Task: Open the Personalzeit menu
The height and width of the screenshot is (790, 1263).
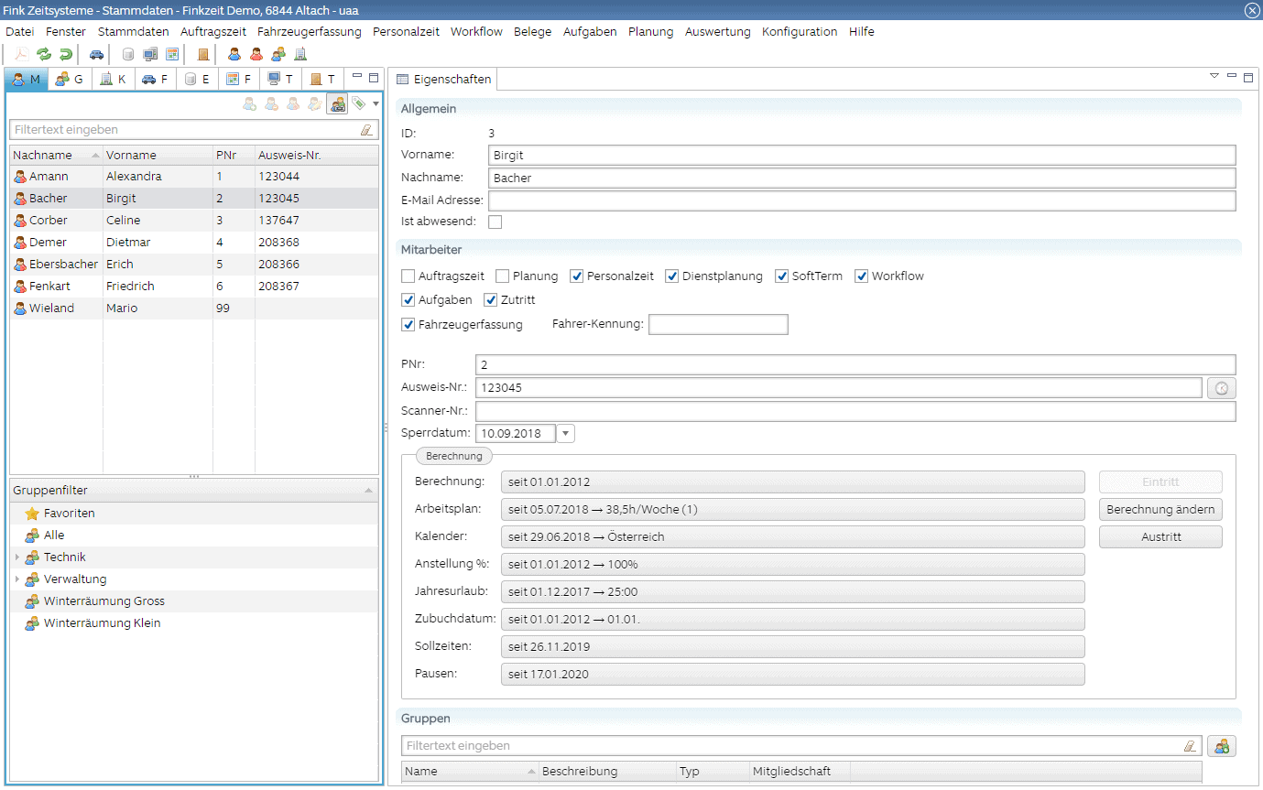Action: click(x=406, y=31)
